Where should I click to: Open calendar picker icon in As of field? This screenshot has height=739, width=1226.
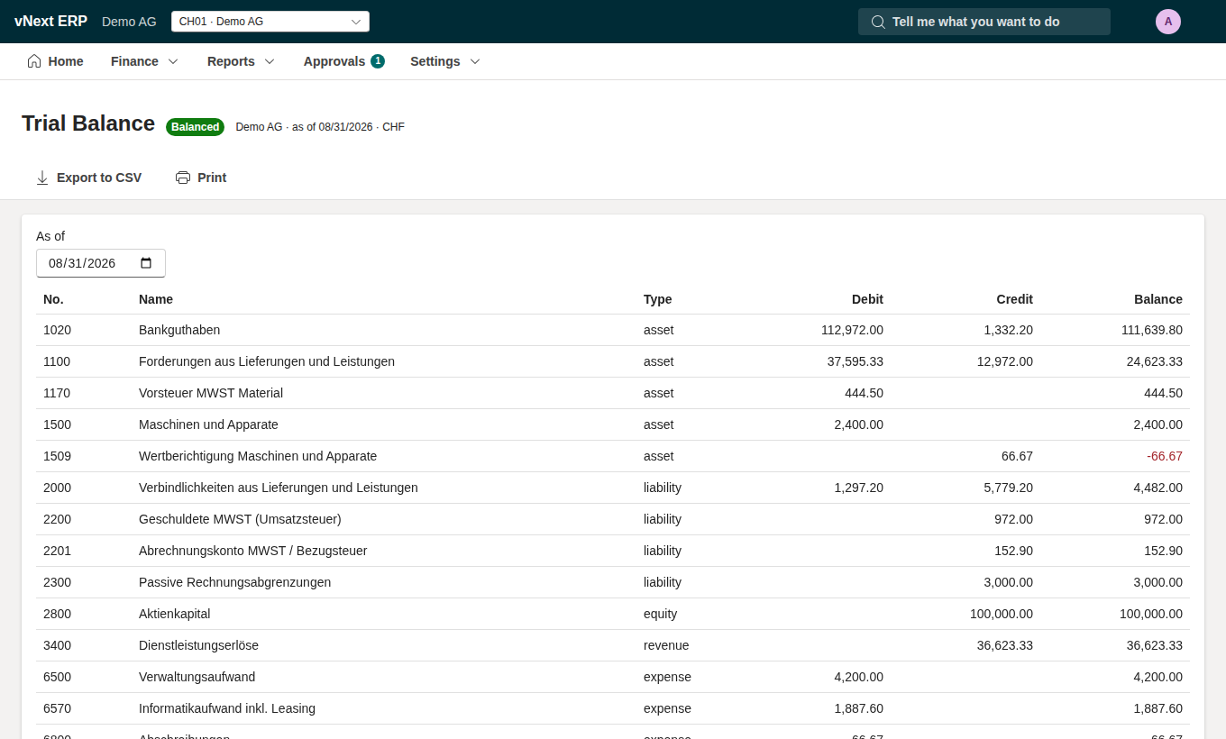click(x=146, y=263)
